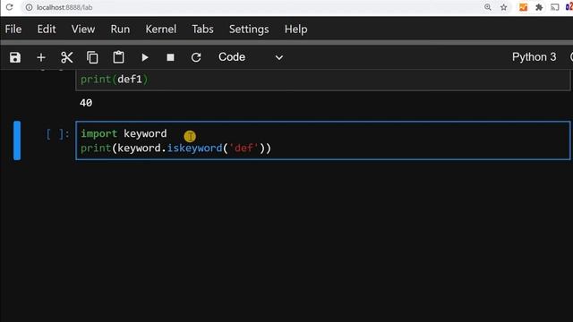
Task: Open the Code cell type dropdown
Action: (x=251, y=57)
